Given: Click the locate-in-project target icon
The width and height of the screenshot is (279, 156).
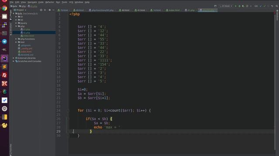Looking at the screenshot, I should pos(41,10).
